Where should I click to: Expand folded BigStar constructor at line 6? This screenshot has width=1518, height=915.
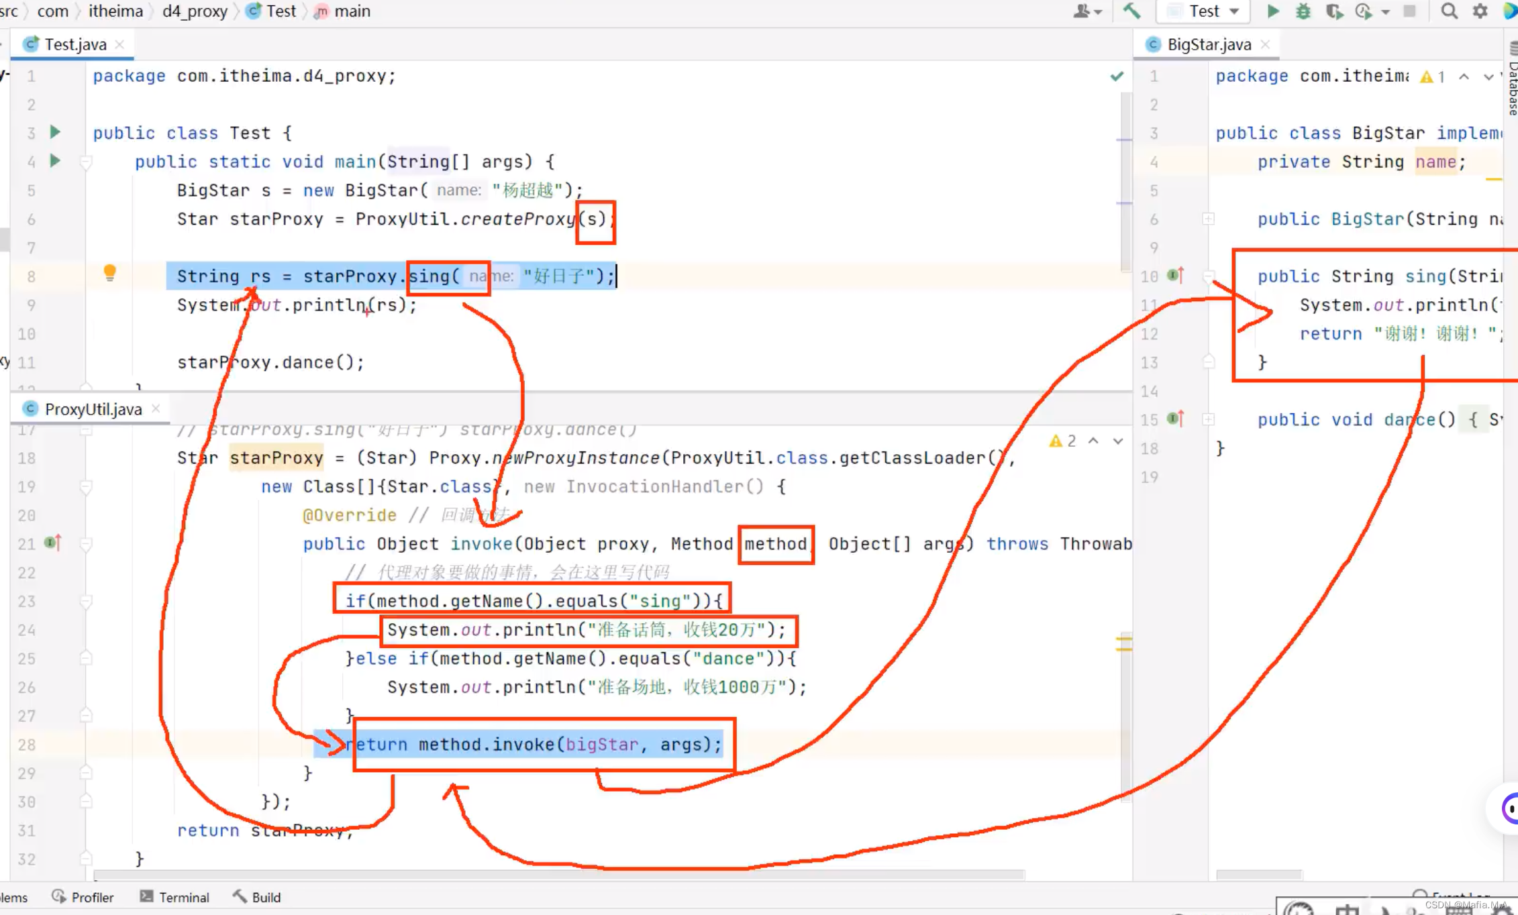pyautogui.click(x=1208, y=219)
